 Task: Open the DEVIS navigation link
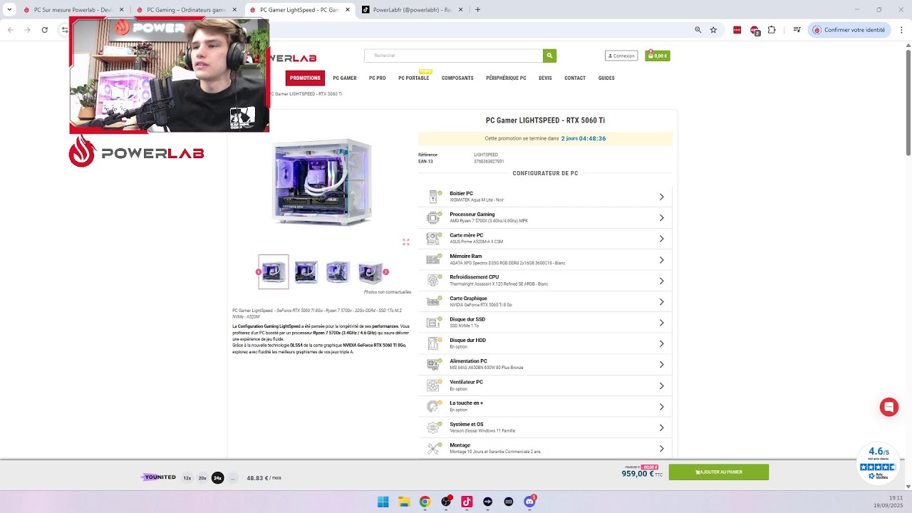point(545,78)
